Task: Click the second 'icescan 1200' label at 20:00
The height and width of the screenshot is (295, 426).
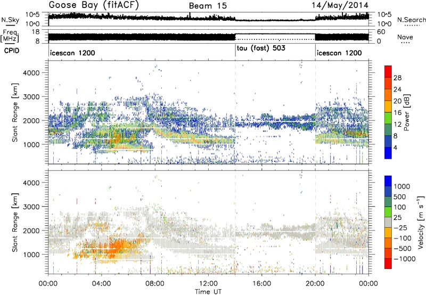Action: click(339, 53)
